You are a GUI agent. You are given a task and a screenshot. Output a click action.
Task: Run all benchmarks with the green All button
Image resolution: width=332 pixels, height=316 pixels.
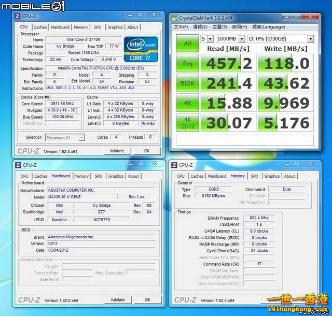pyautogui.click(x=187, y=44)
